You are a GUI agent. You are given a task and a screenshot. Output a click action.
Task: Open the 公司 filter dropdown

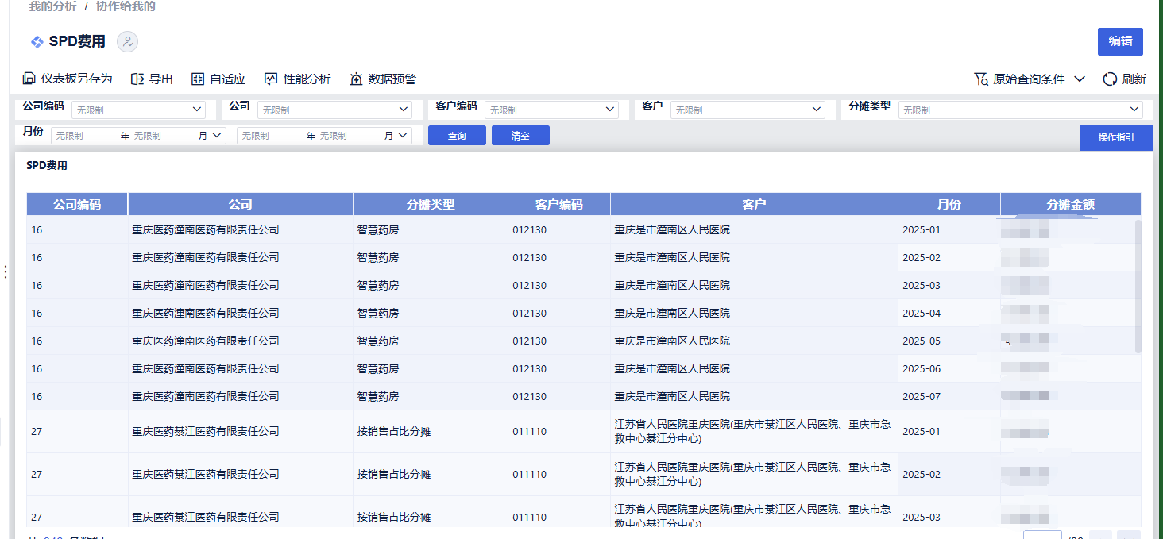coord(334,110)
